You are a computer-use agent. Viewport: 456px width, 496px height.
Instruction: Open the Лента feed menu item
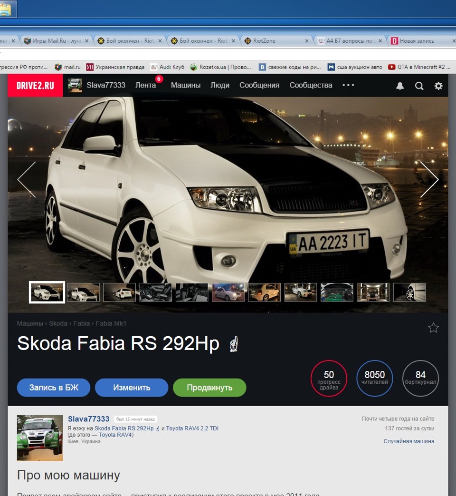[x=146, y=85]
